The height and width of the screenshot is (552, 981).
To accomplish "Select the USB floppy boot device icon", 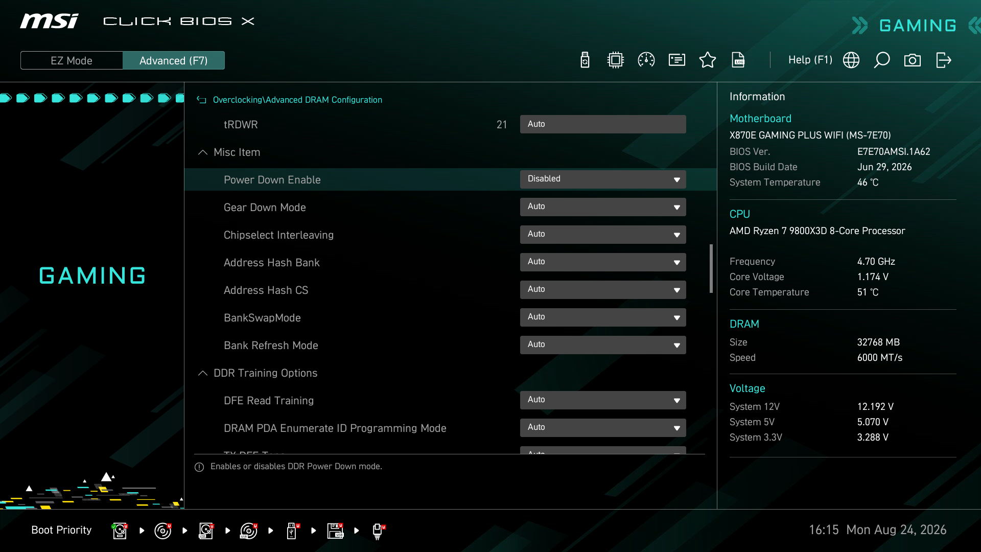I will (335, 531).
